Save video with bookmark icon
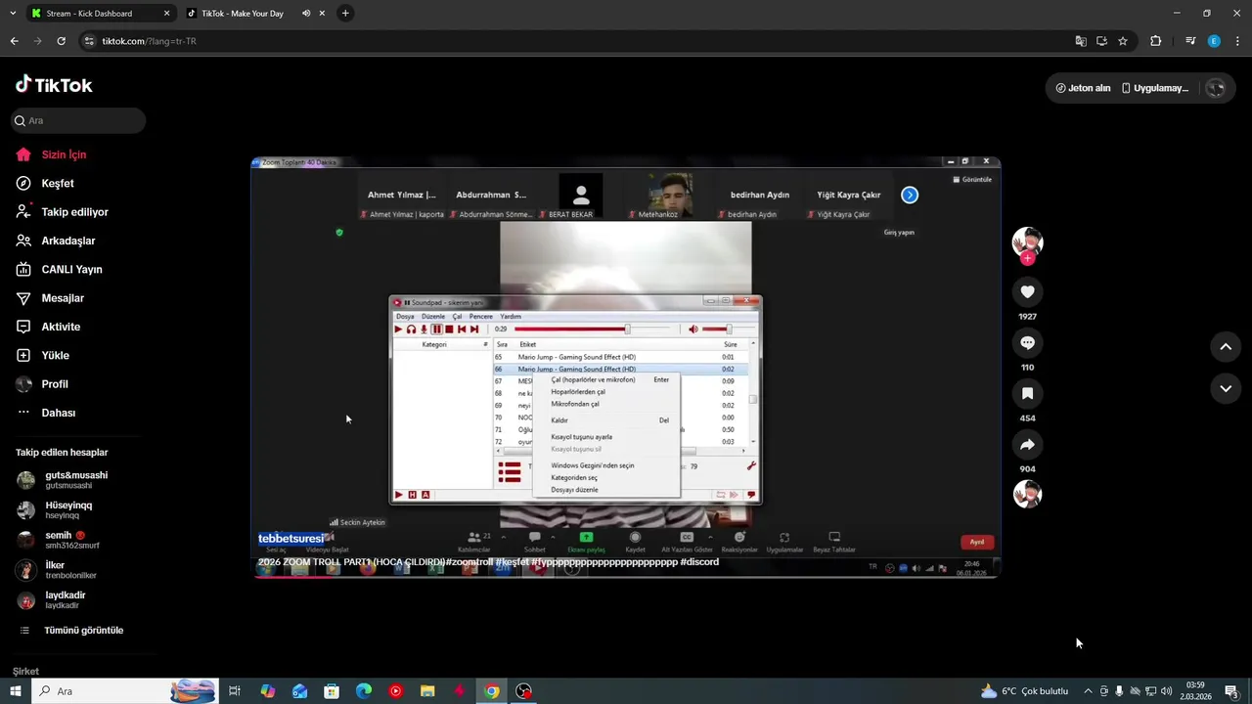This screenshot has height=704, width=1252. (x=1027, y=394)
